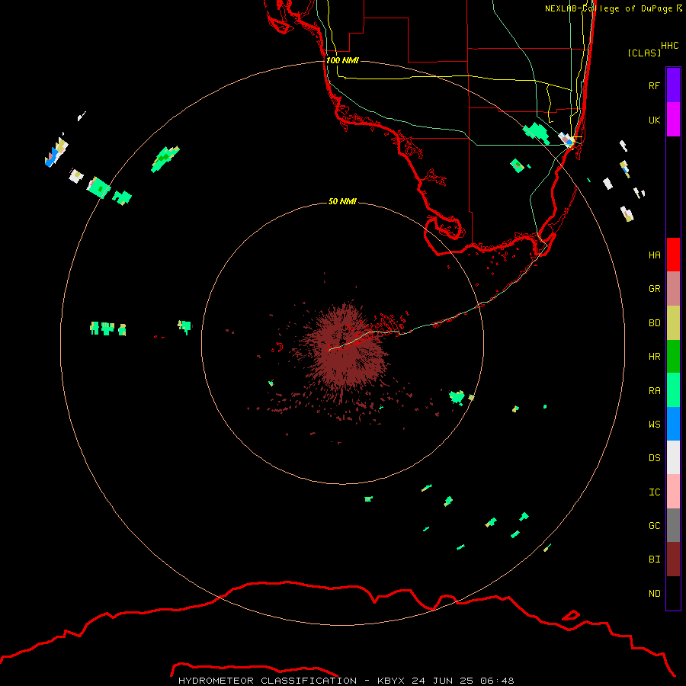Screen dimensions: 686x686
Task: Click the magenta UK legend swatch
Action: click(x=673, y=120)
